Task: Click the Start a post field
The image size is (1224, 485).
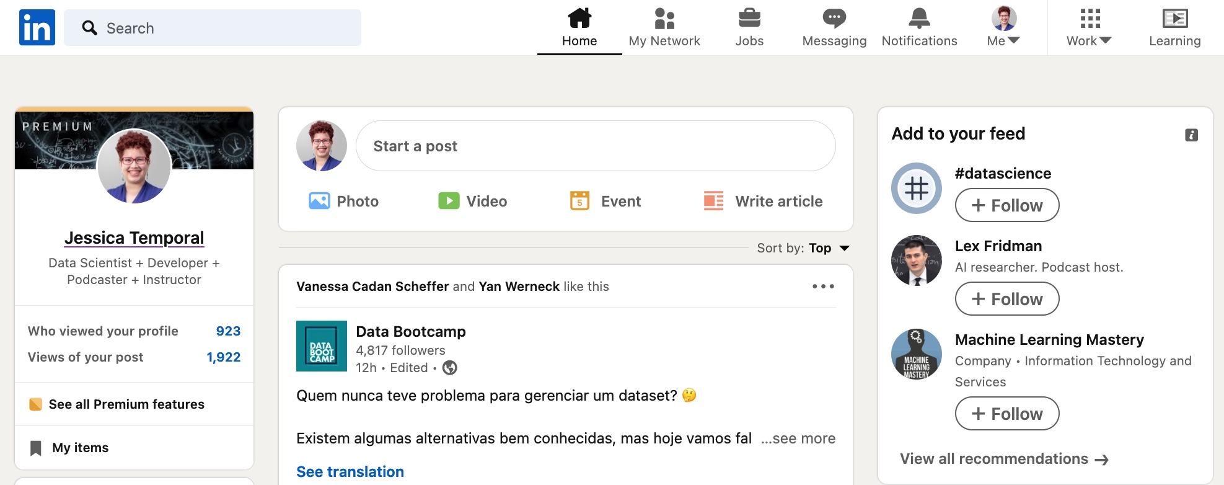Action: click(x=596, y=146)
